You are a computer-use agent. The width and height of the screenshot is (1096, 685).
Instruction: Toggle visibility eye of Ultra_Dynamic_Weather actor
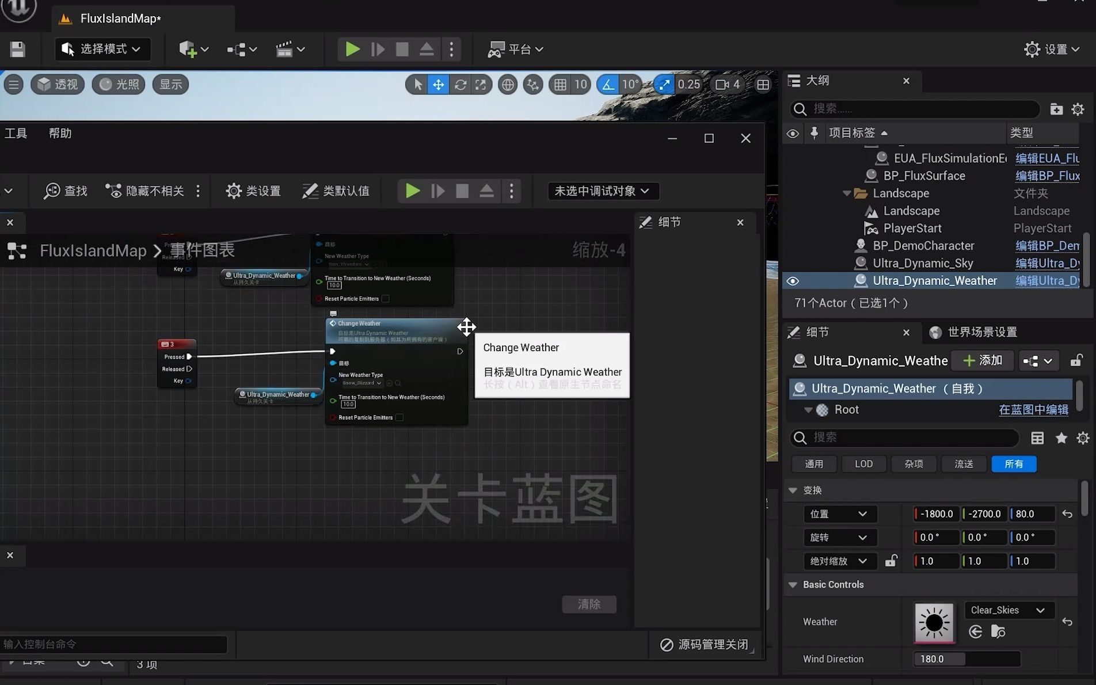click(x=793, y=281)
